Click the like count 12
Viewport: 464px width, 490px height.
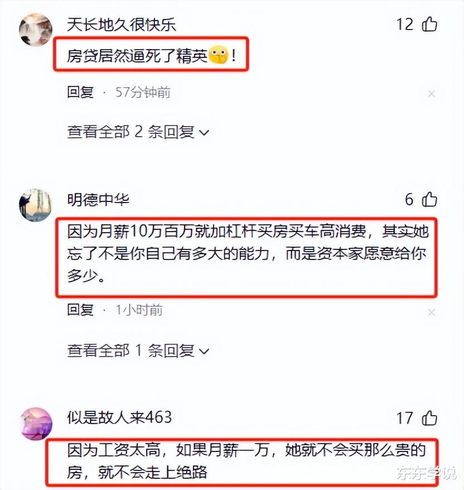click(x=405, y=25)
